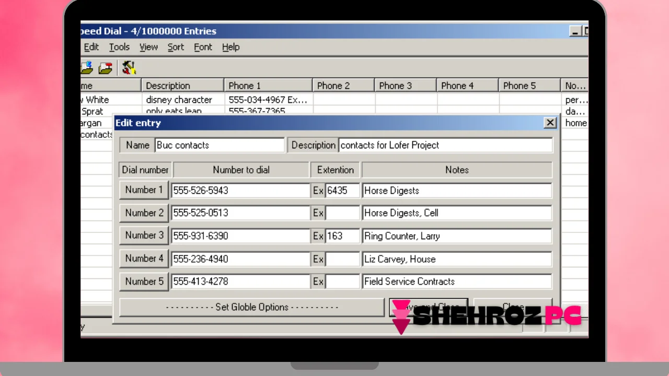
Task: Click the Extention column header in dialog
Action: click(x=335, y=170)
